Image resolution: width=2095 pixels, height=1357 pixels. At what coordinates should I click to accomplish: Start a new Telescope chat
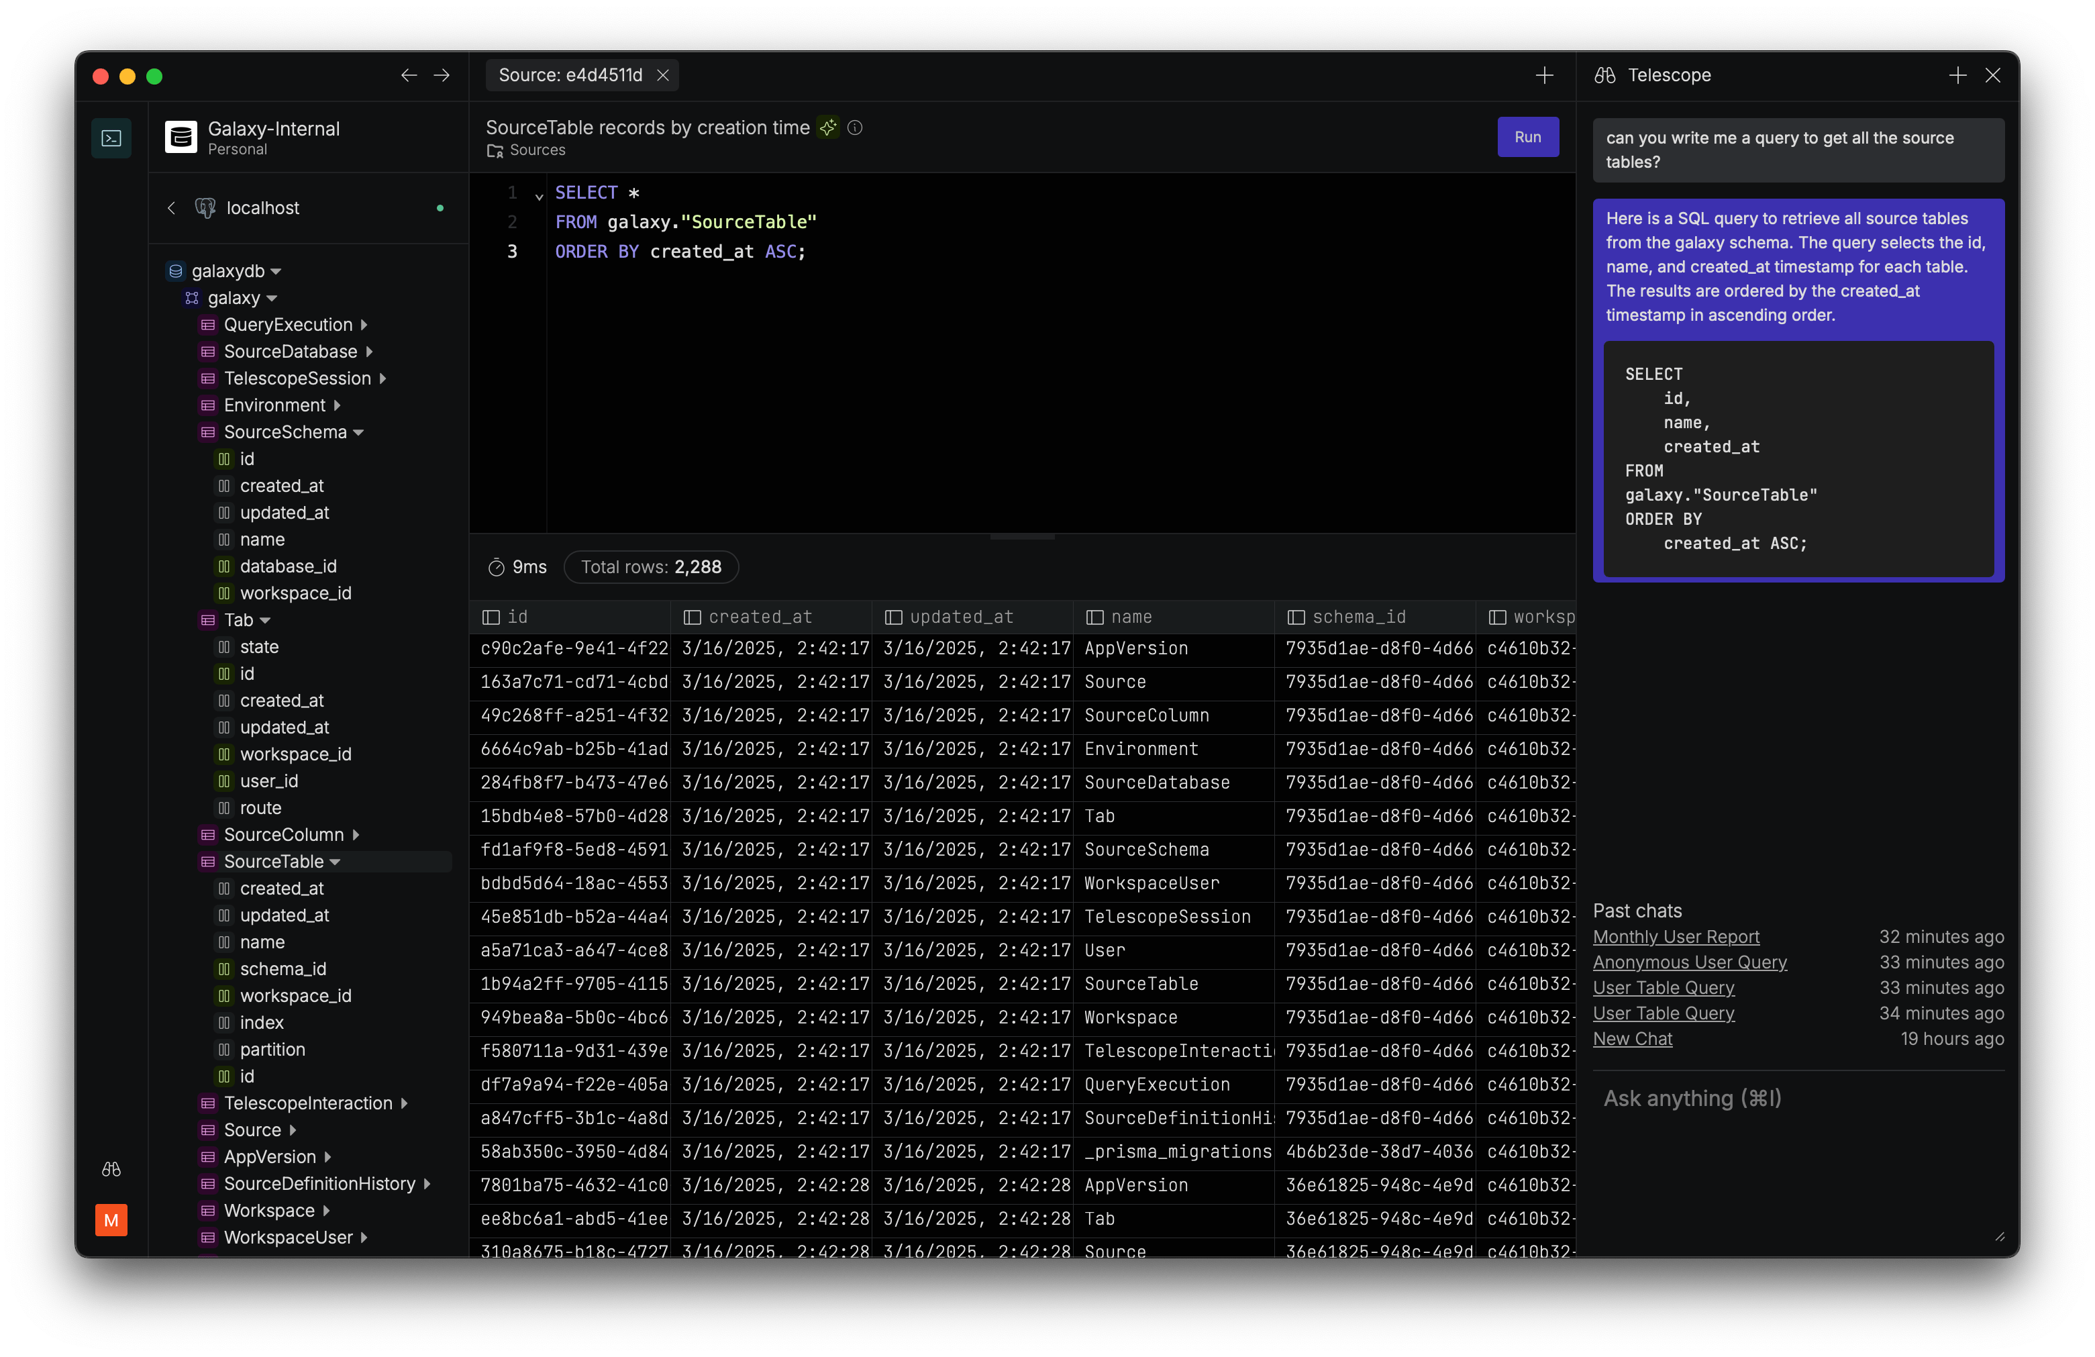(x=1957, y=76)
